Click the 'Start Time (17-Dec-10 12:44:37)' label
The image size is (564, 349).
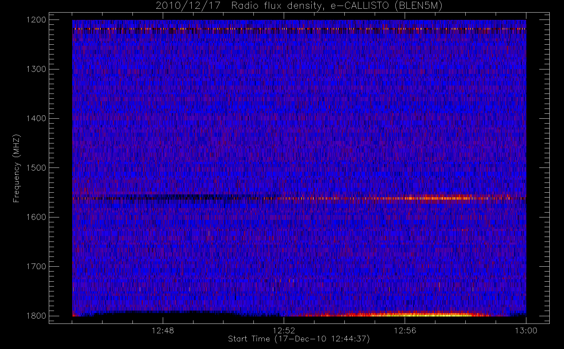pyautogui.click(x=299, y=339)
